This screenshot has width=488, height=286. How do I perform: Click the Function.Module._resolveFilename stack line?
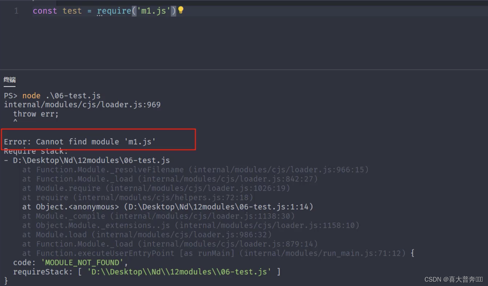coord(195,170)
